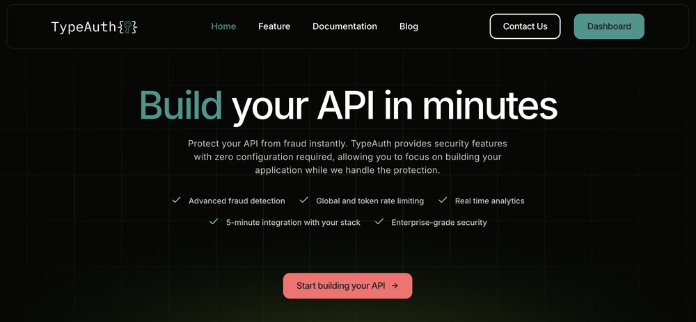Image resolution: width=696 pixels, height=322 pixels.
Task: Open the Blog nav item
Action: (x=409, y=26)
